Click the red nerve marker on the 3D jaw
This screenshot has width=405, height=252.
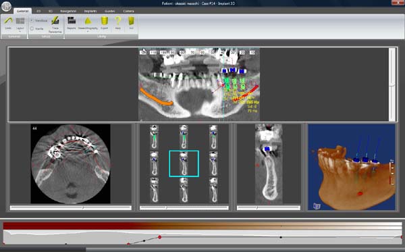click(x=360, y=193)
